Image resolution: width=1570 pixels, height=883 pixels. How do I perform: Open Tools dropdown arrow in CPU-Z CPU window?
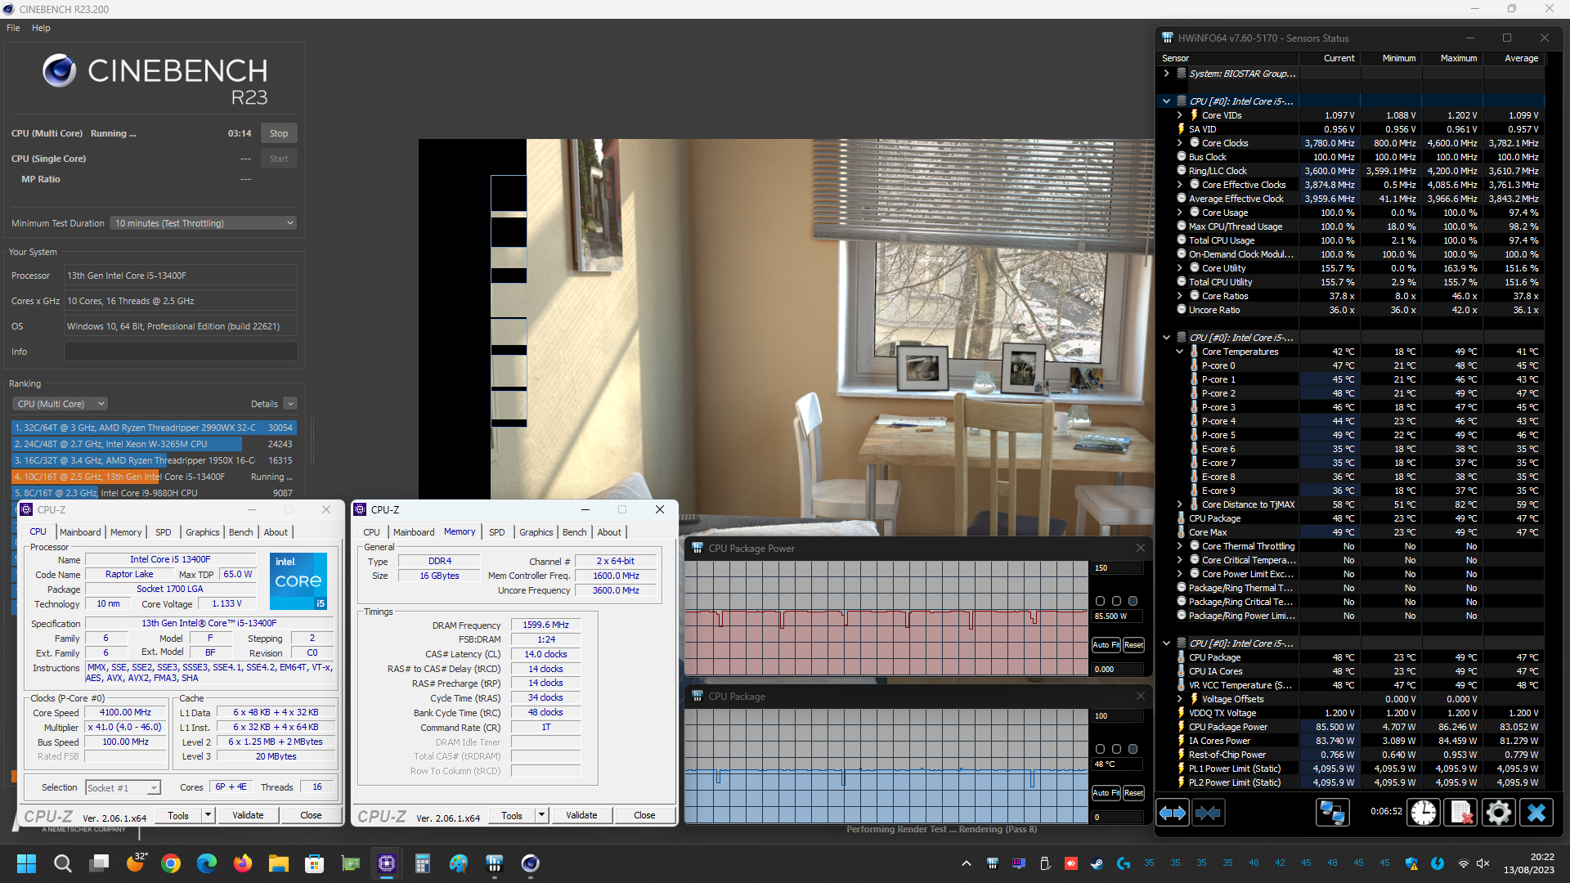click(x=208, y=815)
